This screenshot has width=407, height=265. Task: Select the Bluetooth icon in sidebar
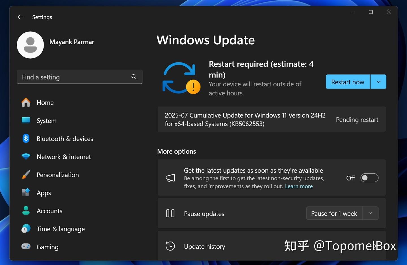tap(26, 138)
